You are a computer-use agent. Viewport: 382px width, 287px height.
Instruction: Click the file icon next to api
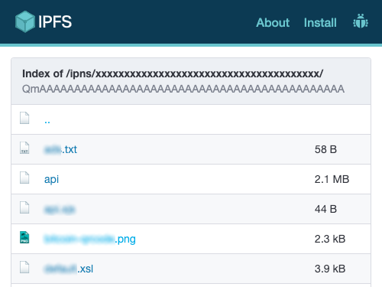coord(24,178)
